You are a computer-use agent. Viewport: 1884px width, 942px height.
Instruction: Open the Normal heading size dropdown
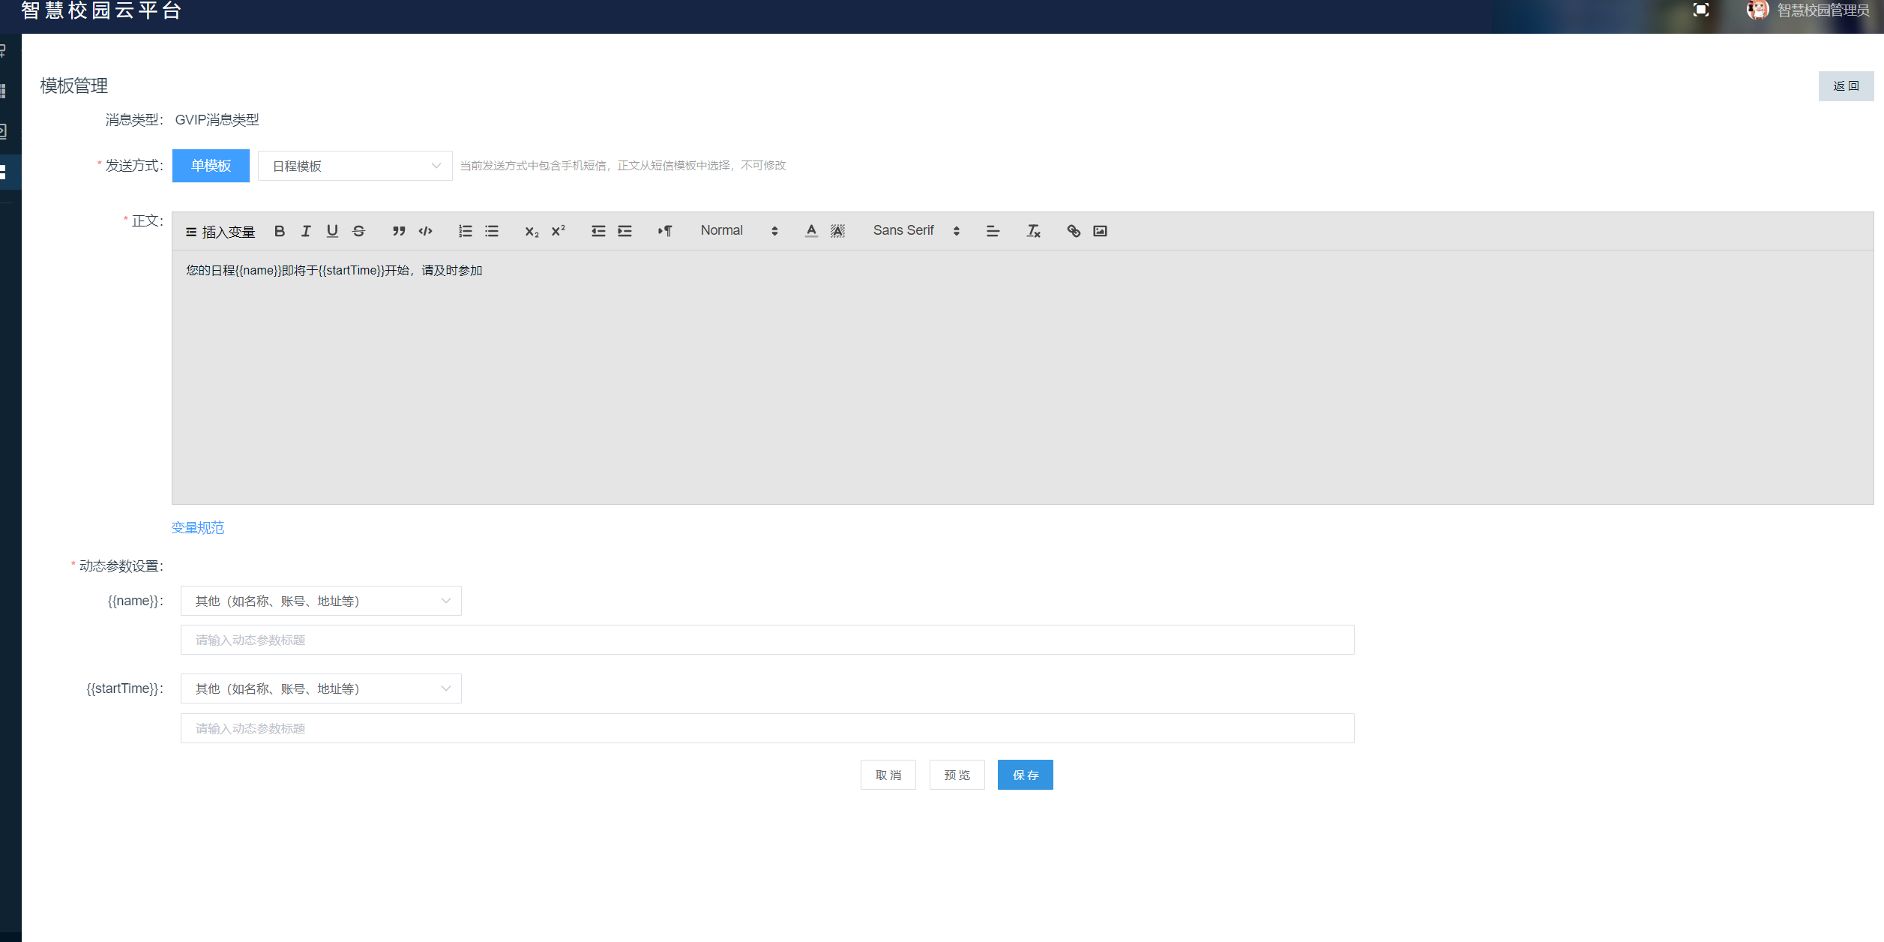tap(739, 231)
